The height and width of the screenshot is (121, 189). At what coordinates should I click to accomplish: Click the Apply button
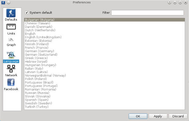coord(158,116)
